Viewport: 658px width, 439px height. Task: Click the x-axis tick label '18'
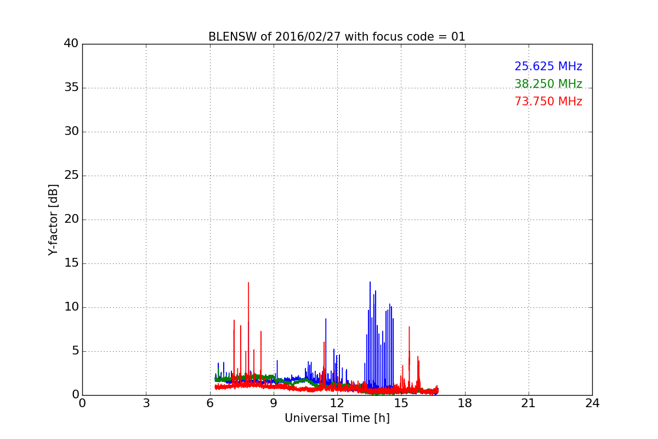(x=465, y=403)
